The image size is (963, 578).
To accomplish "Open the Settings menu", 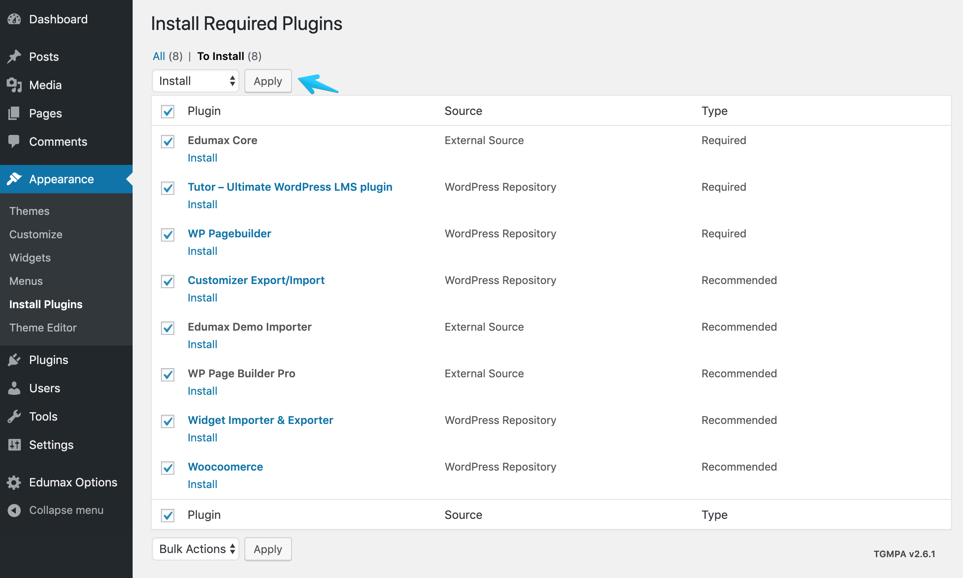I will [x=66, y=445].
